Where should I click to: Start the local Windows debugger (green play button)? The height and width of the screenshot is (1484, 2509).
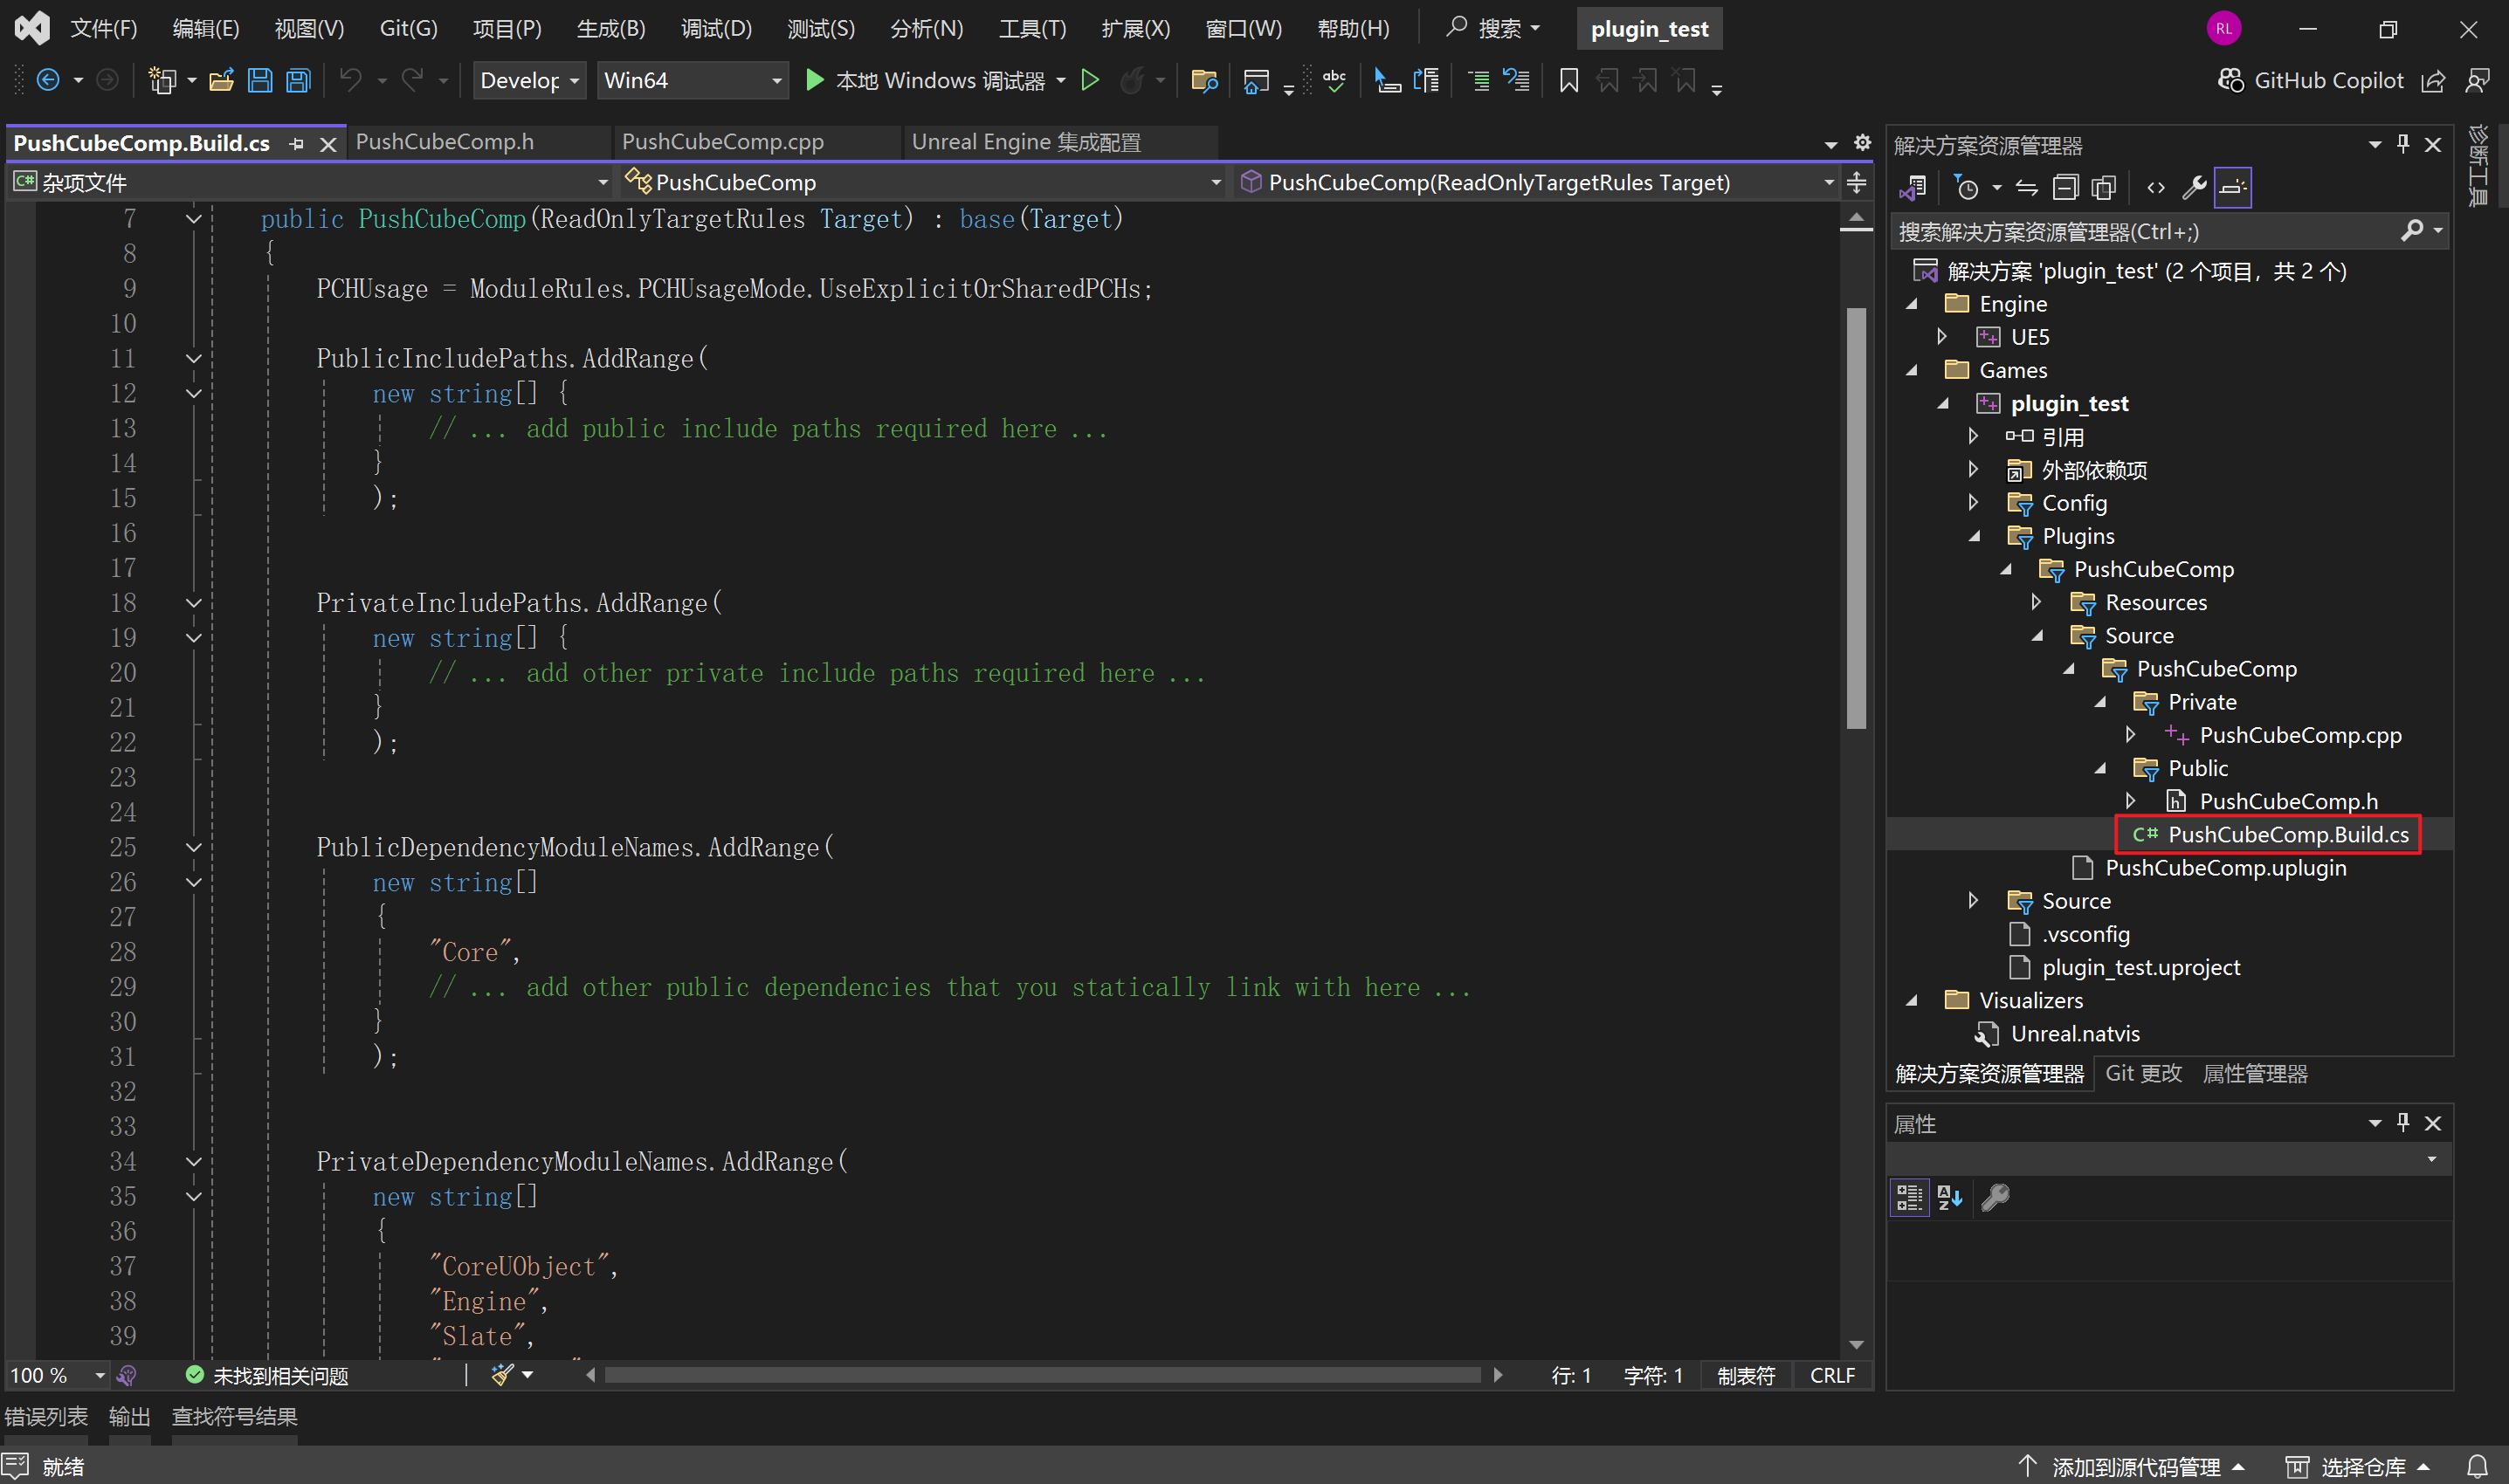pyautogui.click(x=814, y=80)
